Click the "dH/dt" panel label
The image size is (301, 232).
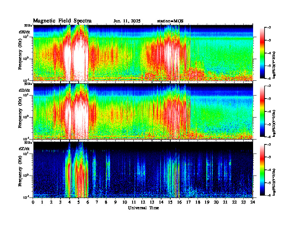[24, 32]
